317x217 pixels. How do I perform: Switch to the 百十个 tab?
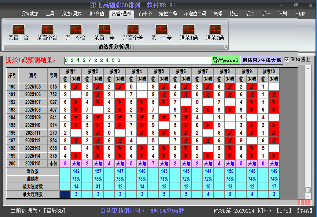click(x=145, y=14)
